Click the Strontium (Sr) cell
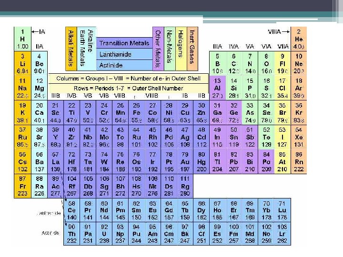This screenshot has height=257, width=343. (40, 137)
